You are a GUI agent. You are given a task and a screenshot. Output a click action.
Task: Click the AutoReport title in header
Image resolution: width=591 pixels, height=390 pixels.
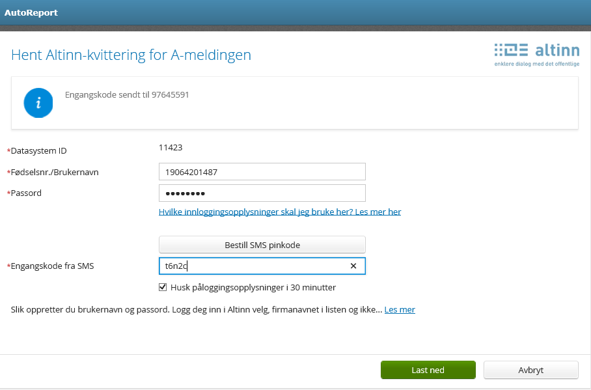31,12
